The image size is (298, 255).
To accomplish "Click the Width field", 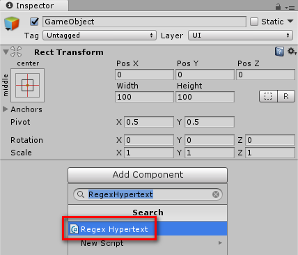I will pyautogui.click(x=144, y=97).
